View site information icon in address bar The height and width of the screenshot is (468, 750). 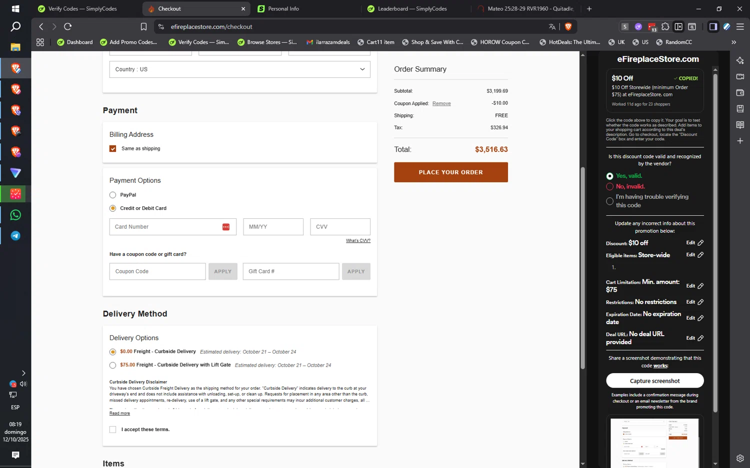coord(161,26)
